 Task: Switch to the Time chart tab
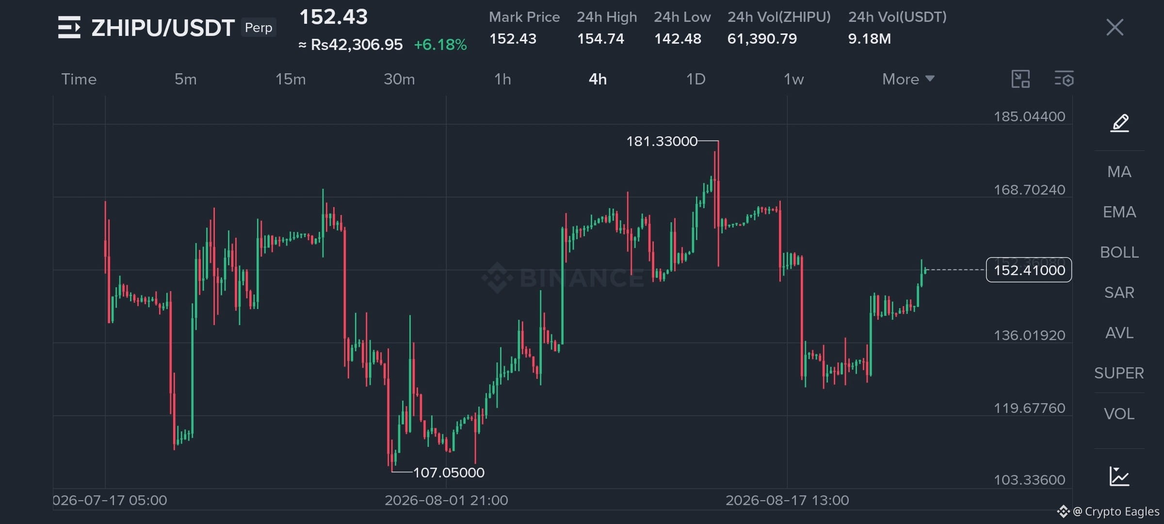[79, 79]
